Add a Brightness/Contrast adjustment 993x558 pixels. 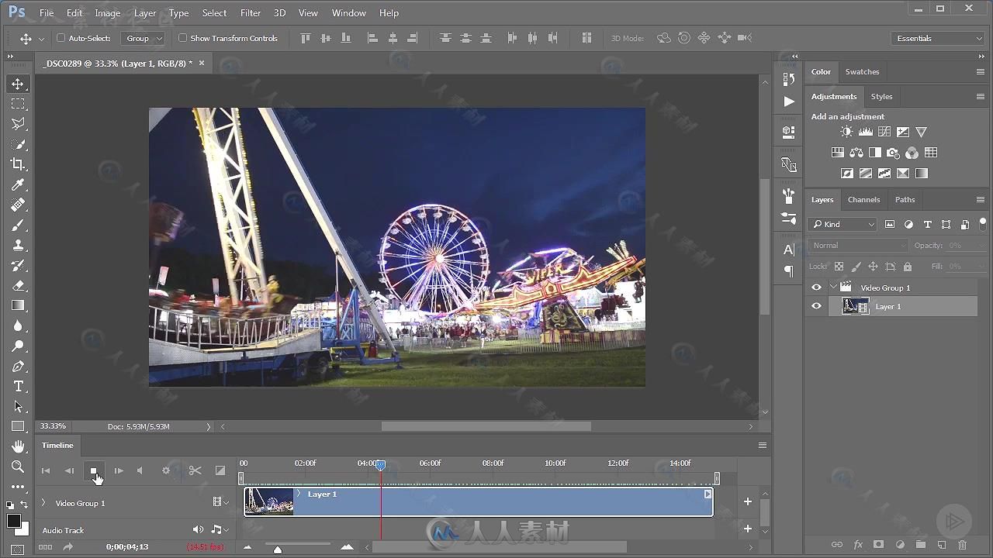pos(846,132)
